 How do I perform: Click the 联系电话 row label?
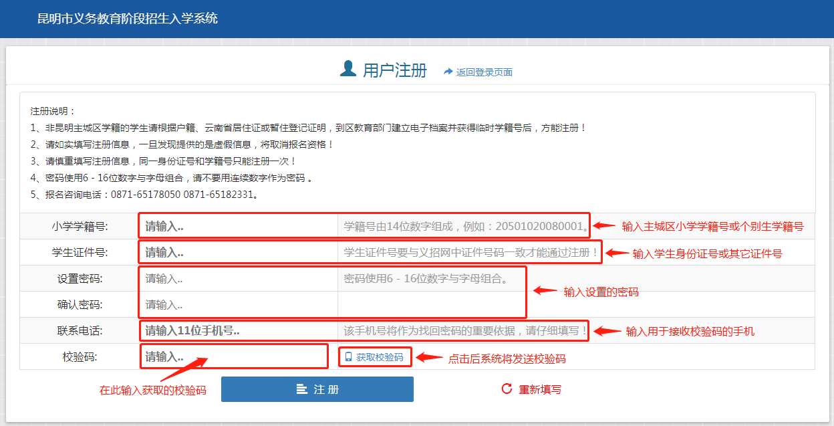[x=80, y=330]
